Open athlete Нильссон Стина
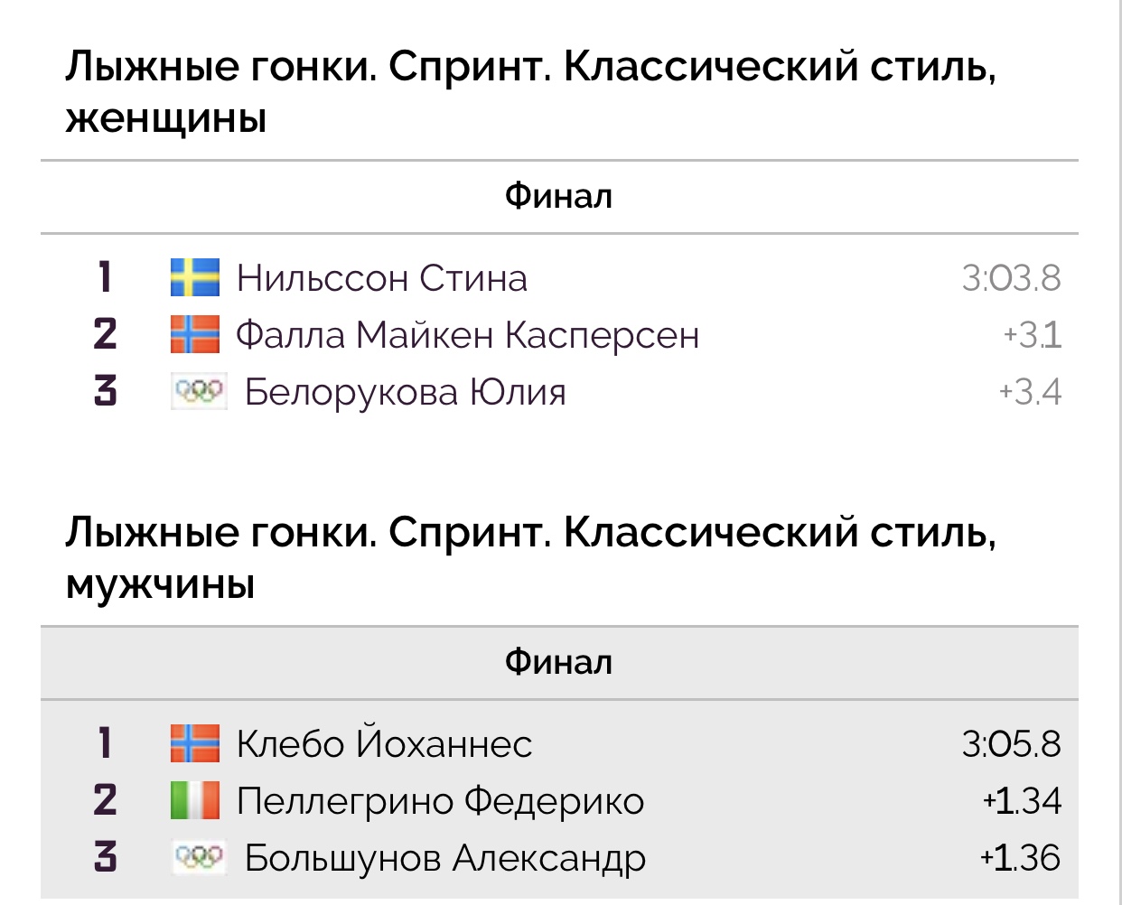 (381, 278)
